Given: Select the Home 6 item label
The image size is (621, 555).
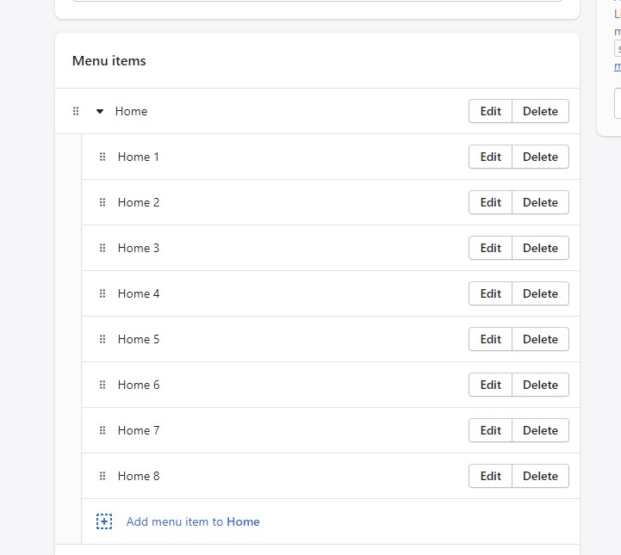Looking at the screenshot, I should 139,385.
